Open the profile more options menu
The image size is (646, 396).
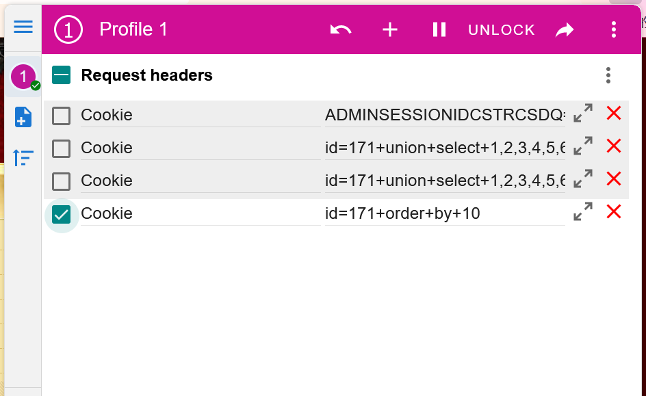point(614,29)
